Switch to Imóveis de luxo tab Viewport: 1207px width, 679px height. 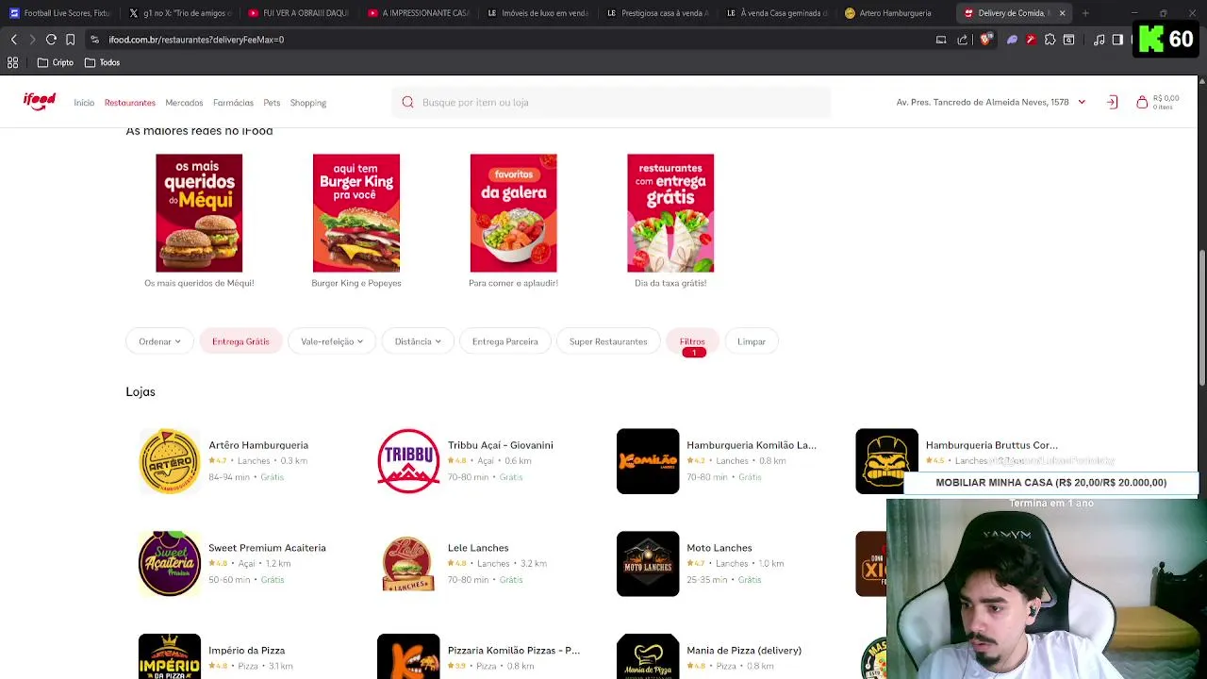(x=537, y=13)
